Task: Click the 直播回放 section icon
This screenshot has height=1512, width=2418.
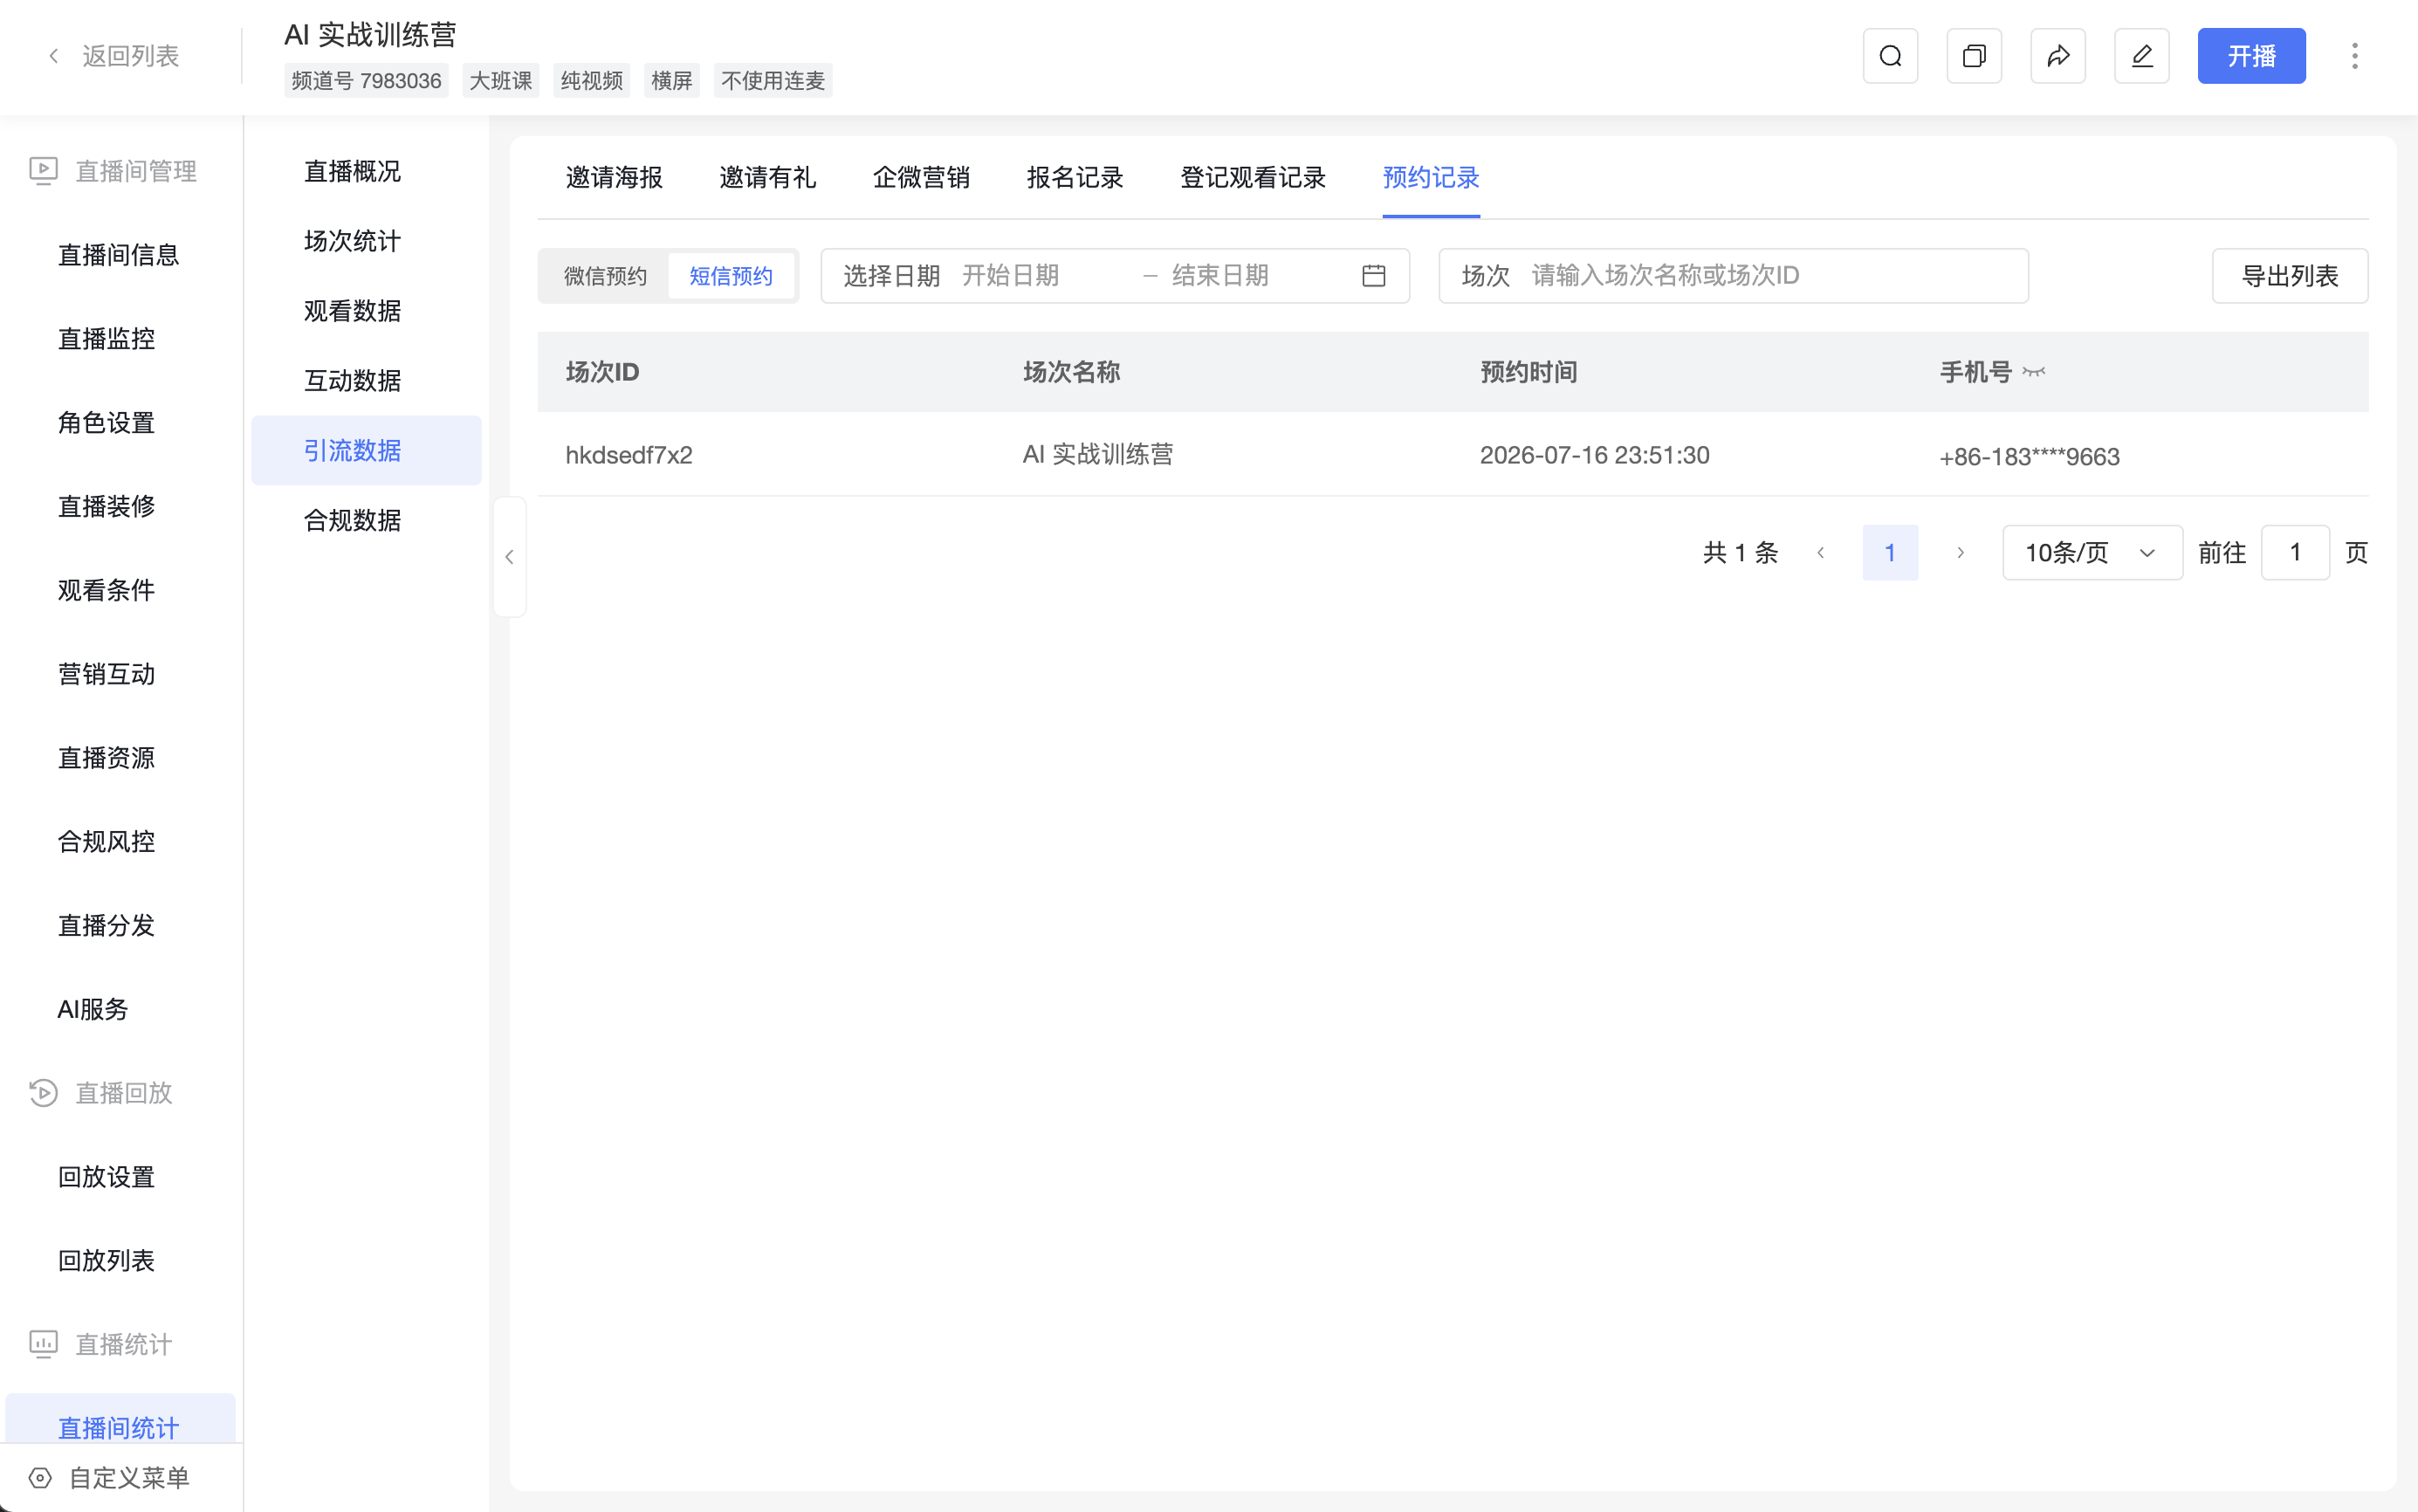Action: [43, 1093]
